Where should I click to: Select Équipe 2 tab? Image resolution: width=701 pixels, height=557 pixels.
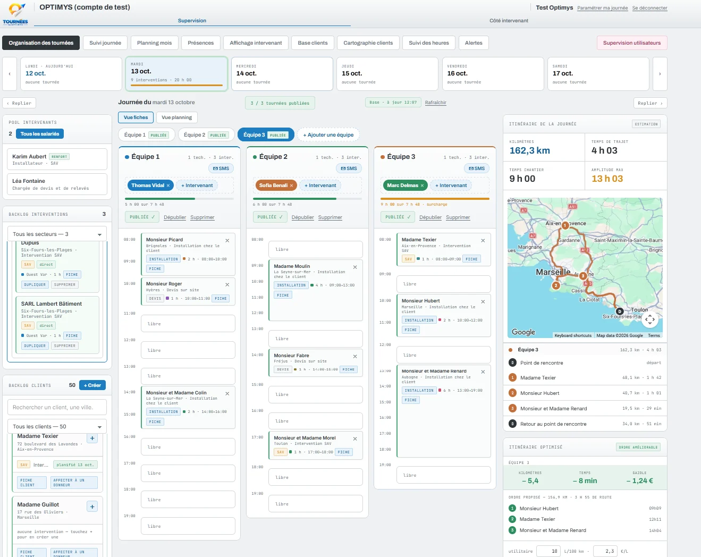[x=207, y=135]
